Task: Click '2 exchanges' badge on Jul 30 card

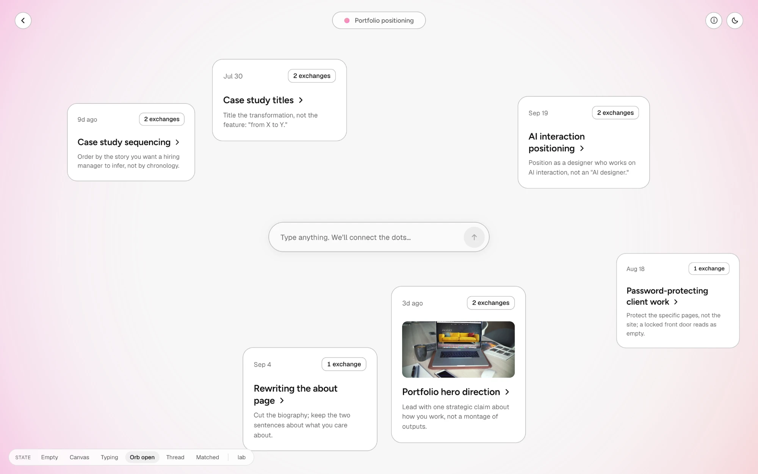Action: pos(312,76)
